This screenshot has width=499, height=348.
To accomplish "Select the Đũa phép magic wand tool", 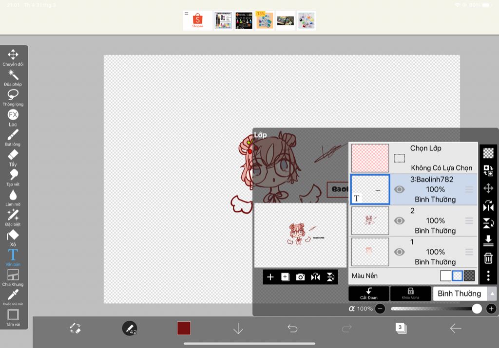I will (13, 78).
